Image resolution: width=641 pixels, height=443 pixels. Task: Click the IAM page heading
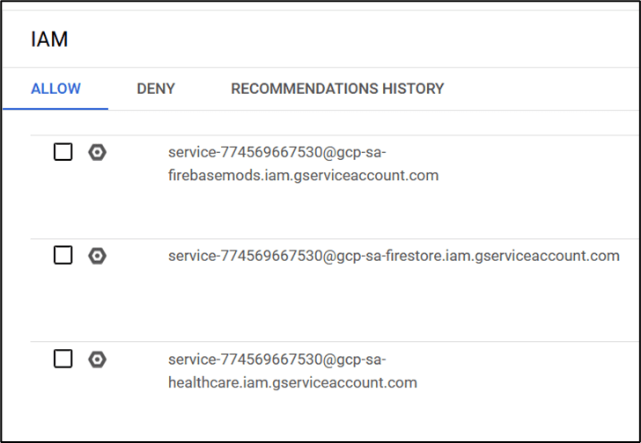[49, 40]
